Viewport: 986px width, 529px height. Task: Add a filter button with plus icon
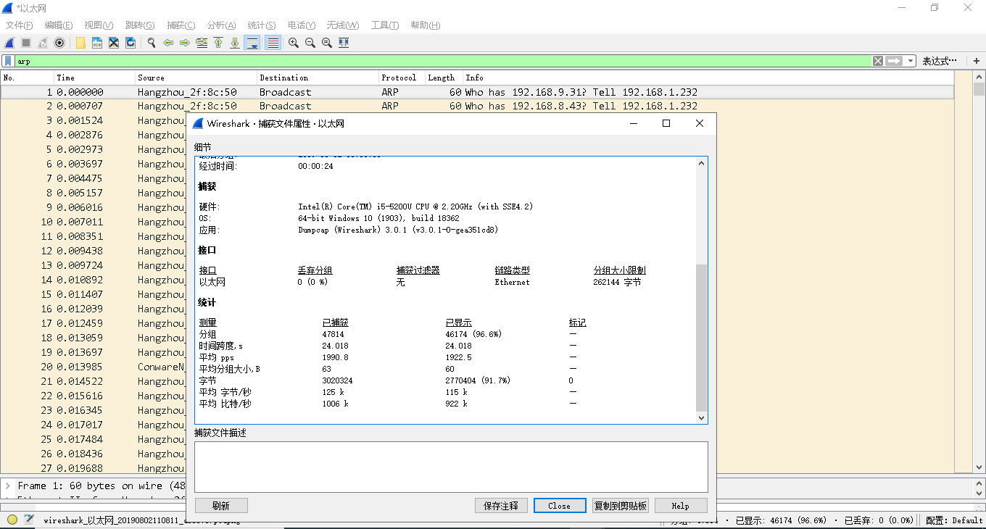tap(976, 61)
